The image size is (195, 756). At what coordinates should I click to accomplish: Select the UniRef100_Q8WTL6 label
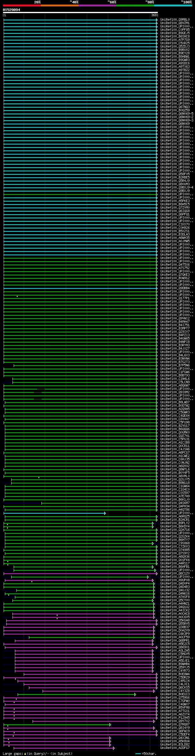(x=175, y=470)
